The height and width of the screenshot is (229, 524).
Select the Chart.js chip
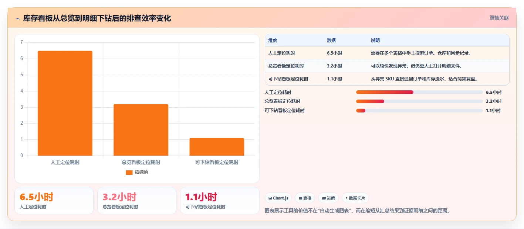click(x=278, y=198)
